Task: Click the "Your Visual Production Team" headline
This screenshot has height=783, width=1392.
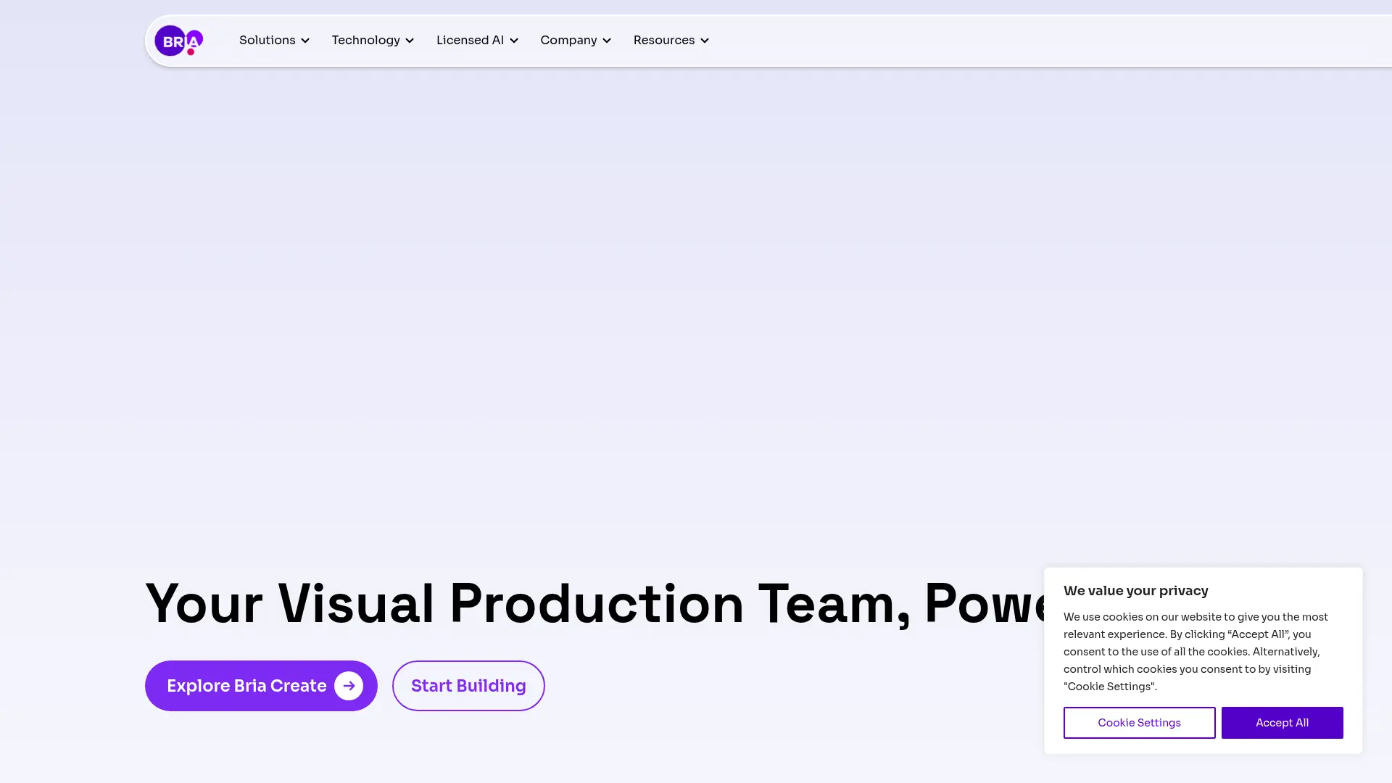Action: click(x=594, y=603)
